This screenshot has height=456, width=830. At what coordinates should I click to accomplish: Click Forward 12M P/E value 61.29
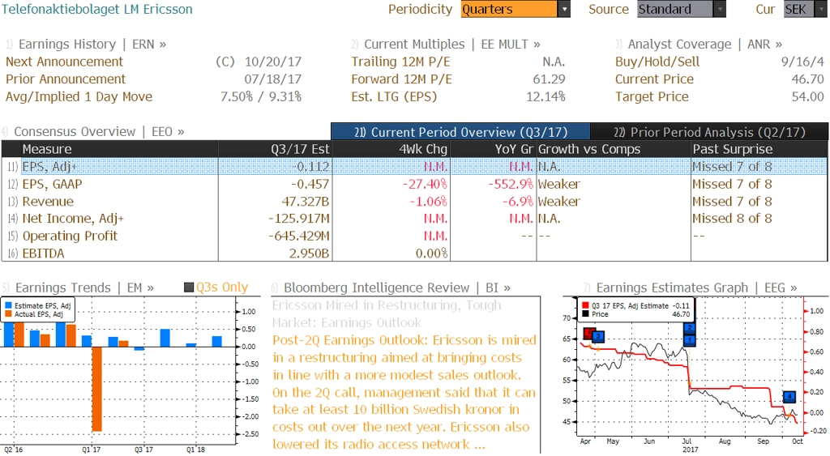pyautogui.click(x=549, y=79)
